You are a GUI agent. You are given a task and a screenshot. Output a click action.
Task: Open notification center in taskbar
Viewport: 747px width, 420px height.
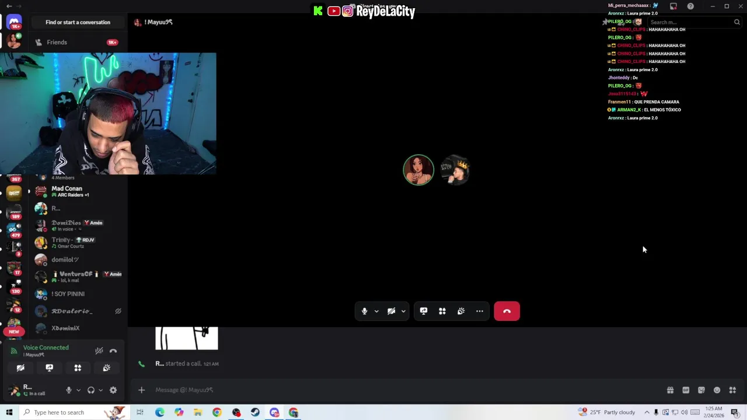734,412
